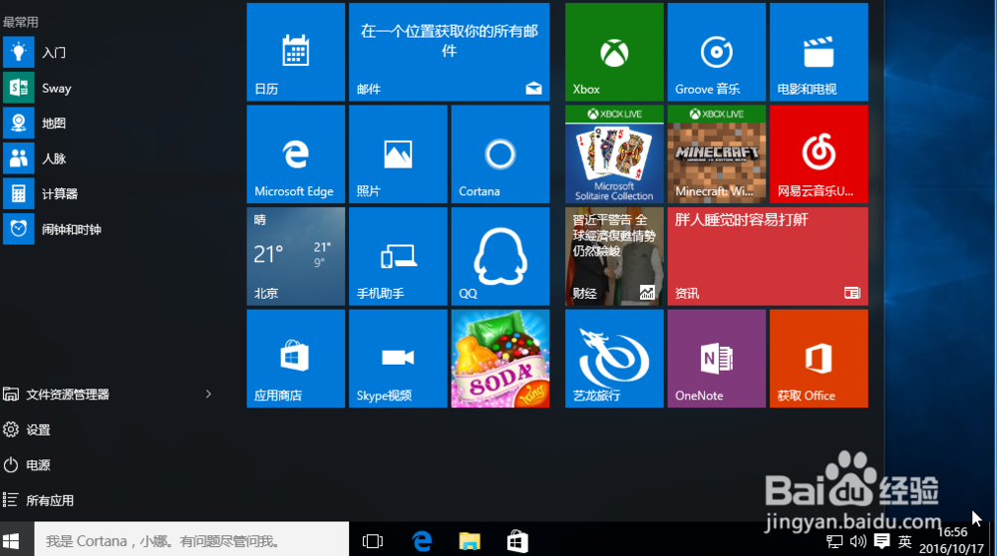Open the 手机助手 tile
Viewport: 997px width, 556px height.
[398, 257]
